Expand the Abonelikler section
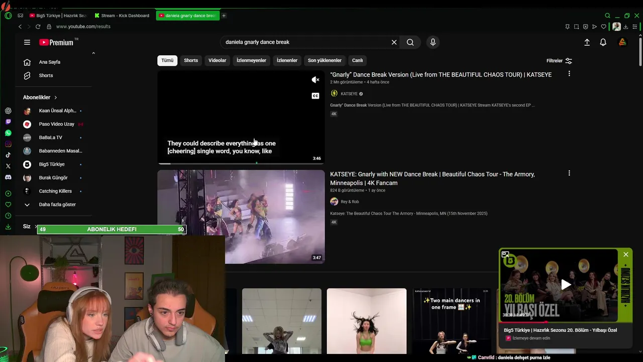The image size is (643, 362). tap(40, 98)
